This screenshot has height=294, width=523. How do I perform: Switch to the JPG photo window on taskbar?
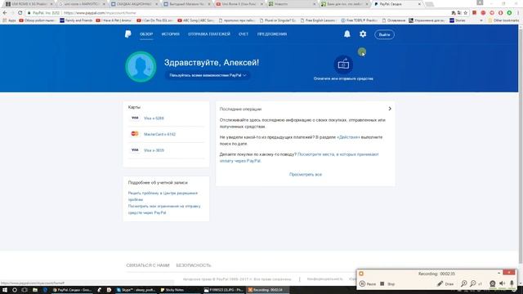(224, 290)
